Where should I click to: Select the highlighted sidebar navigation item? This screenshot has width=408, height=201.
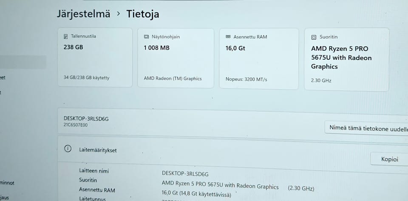(23, 62)
